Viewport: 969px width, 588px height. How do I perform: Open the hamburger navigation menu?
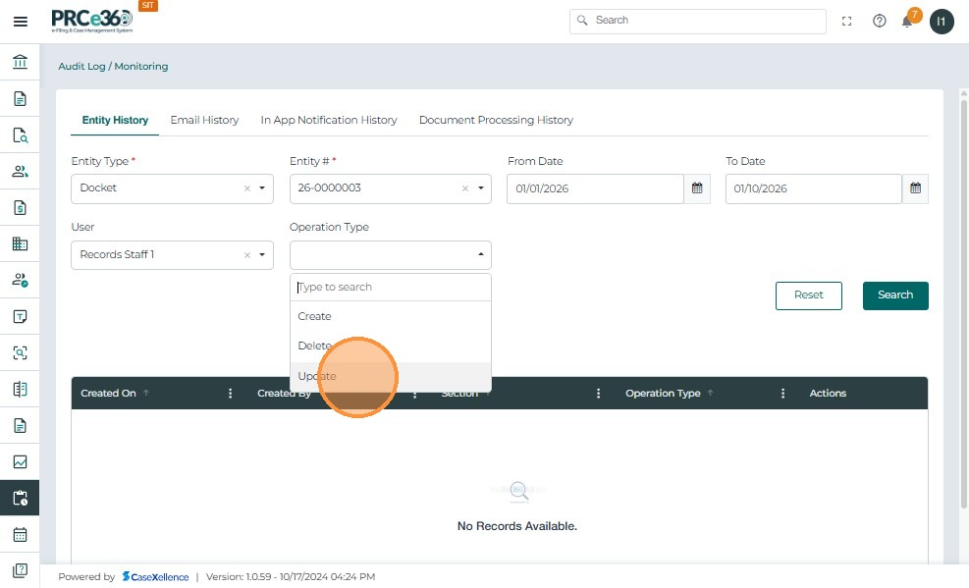point(21,22)
